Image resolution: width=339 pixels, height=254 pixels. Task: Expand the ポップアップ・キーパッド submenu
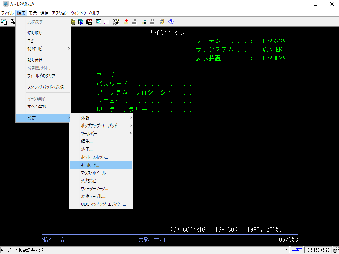(x=101, y=126)
